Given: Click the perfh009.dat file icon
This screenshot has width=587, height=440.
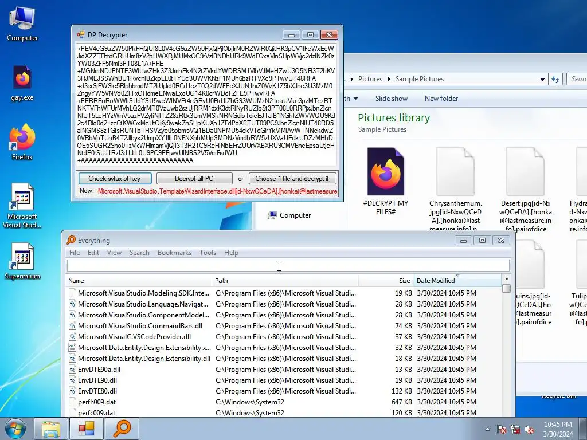Looking at the screenshot, I should [72, 402].
